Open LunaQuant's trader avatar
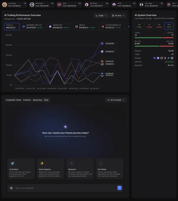The image size is (178, 201). click(5, 5)
